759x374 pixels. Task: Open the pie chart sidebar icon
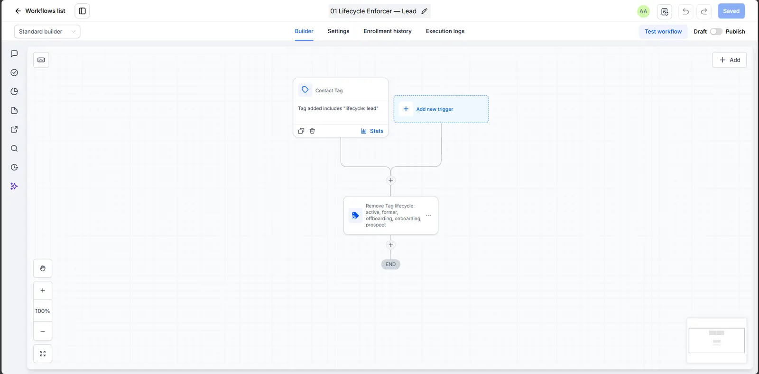pos(14,91)
